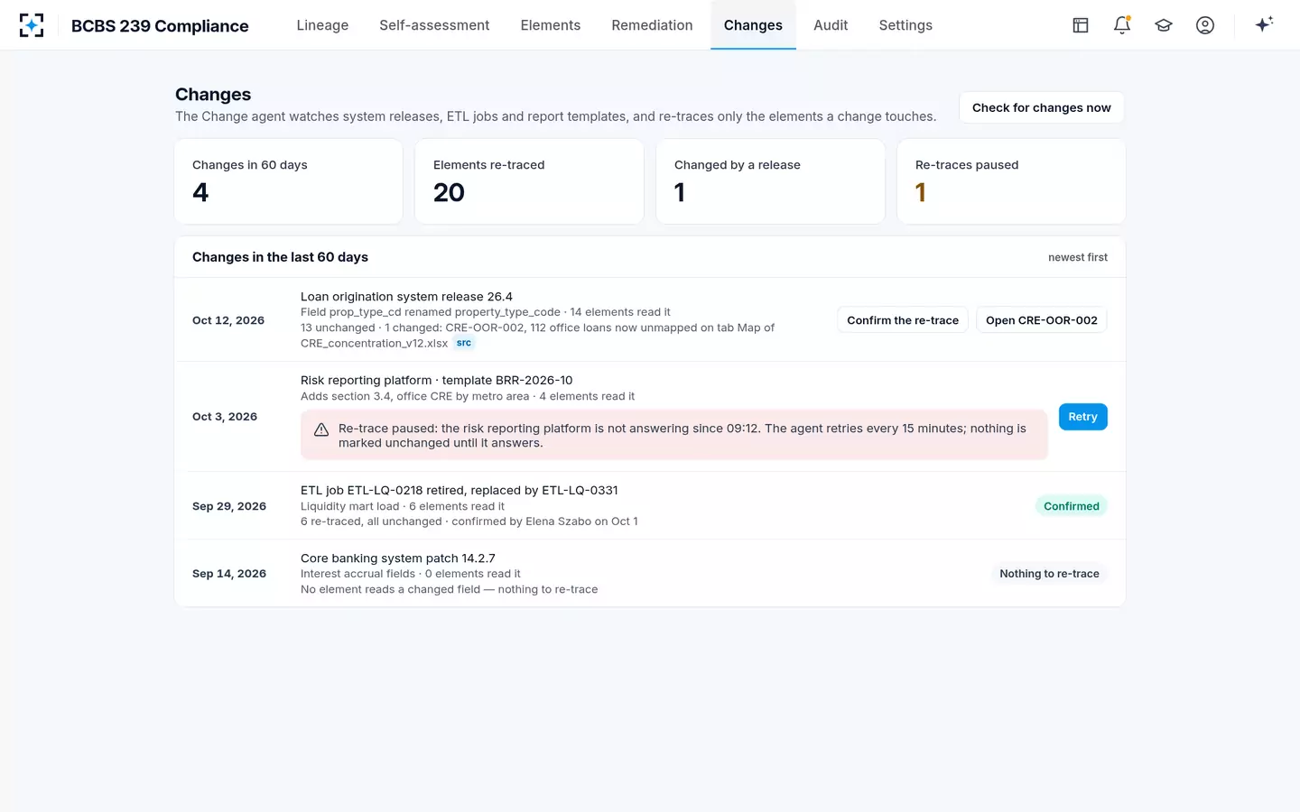
Task: Click the Re-traces paused card
Action: pos(1011,181)
